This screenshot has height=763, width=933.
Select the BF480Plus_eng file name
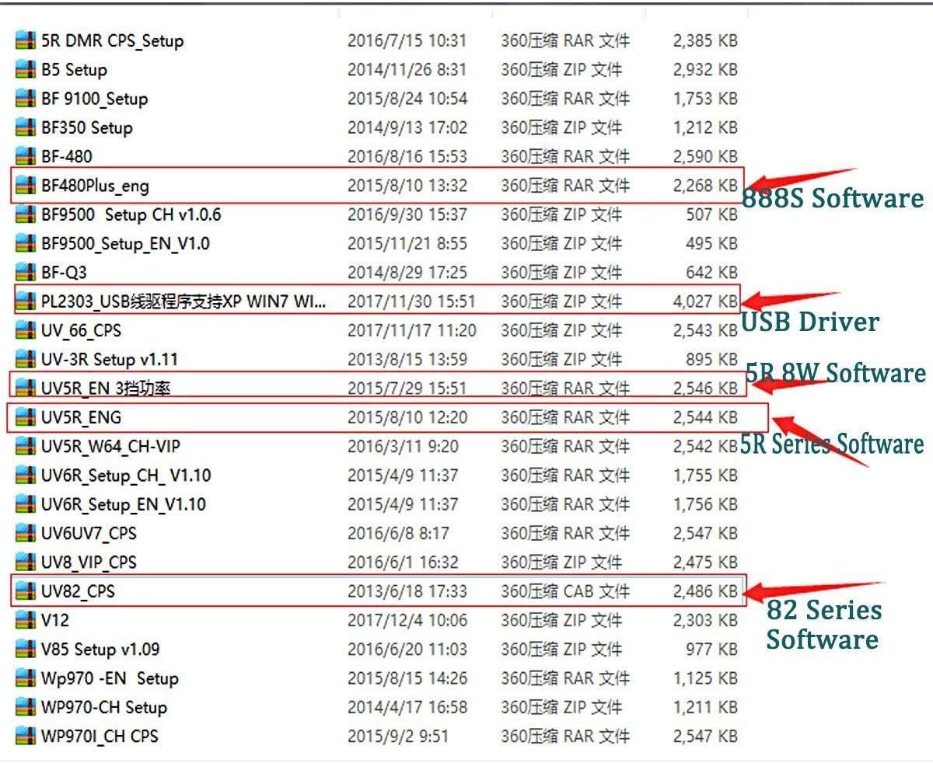95,186
